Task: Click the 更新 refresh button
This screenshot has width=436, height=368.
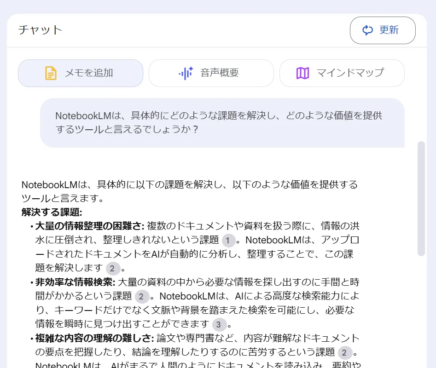Action: click(x=383, y=30)
